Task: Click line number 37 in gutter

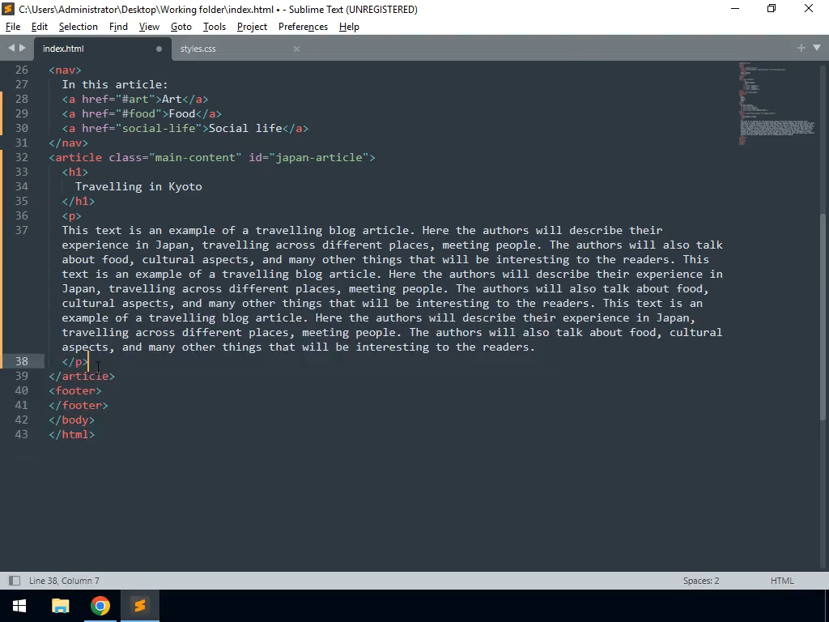Action: (x=22, y=230)
